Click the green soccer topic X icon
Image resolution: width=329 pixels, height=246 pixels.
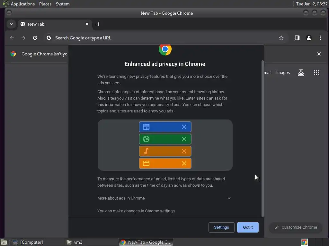(184, 139)
